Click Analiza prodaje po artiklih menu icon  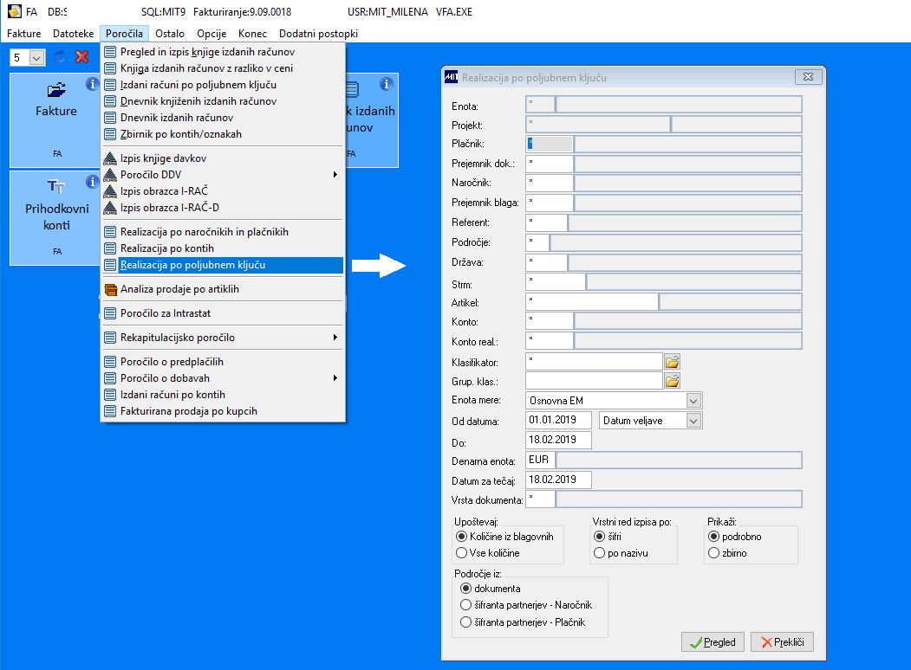tap(110, 289)
